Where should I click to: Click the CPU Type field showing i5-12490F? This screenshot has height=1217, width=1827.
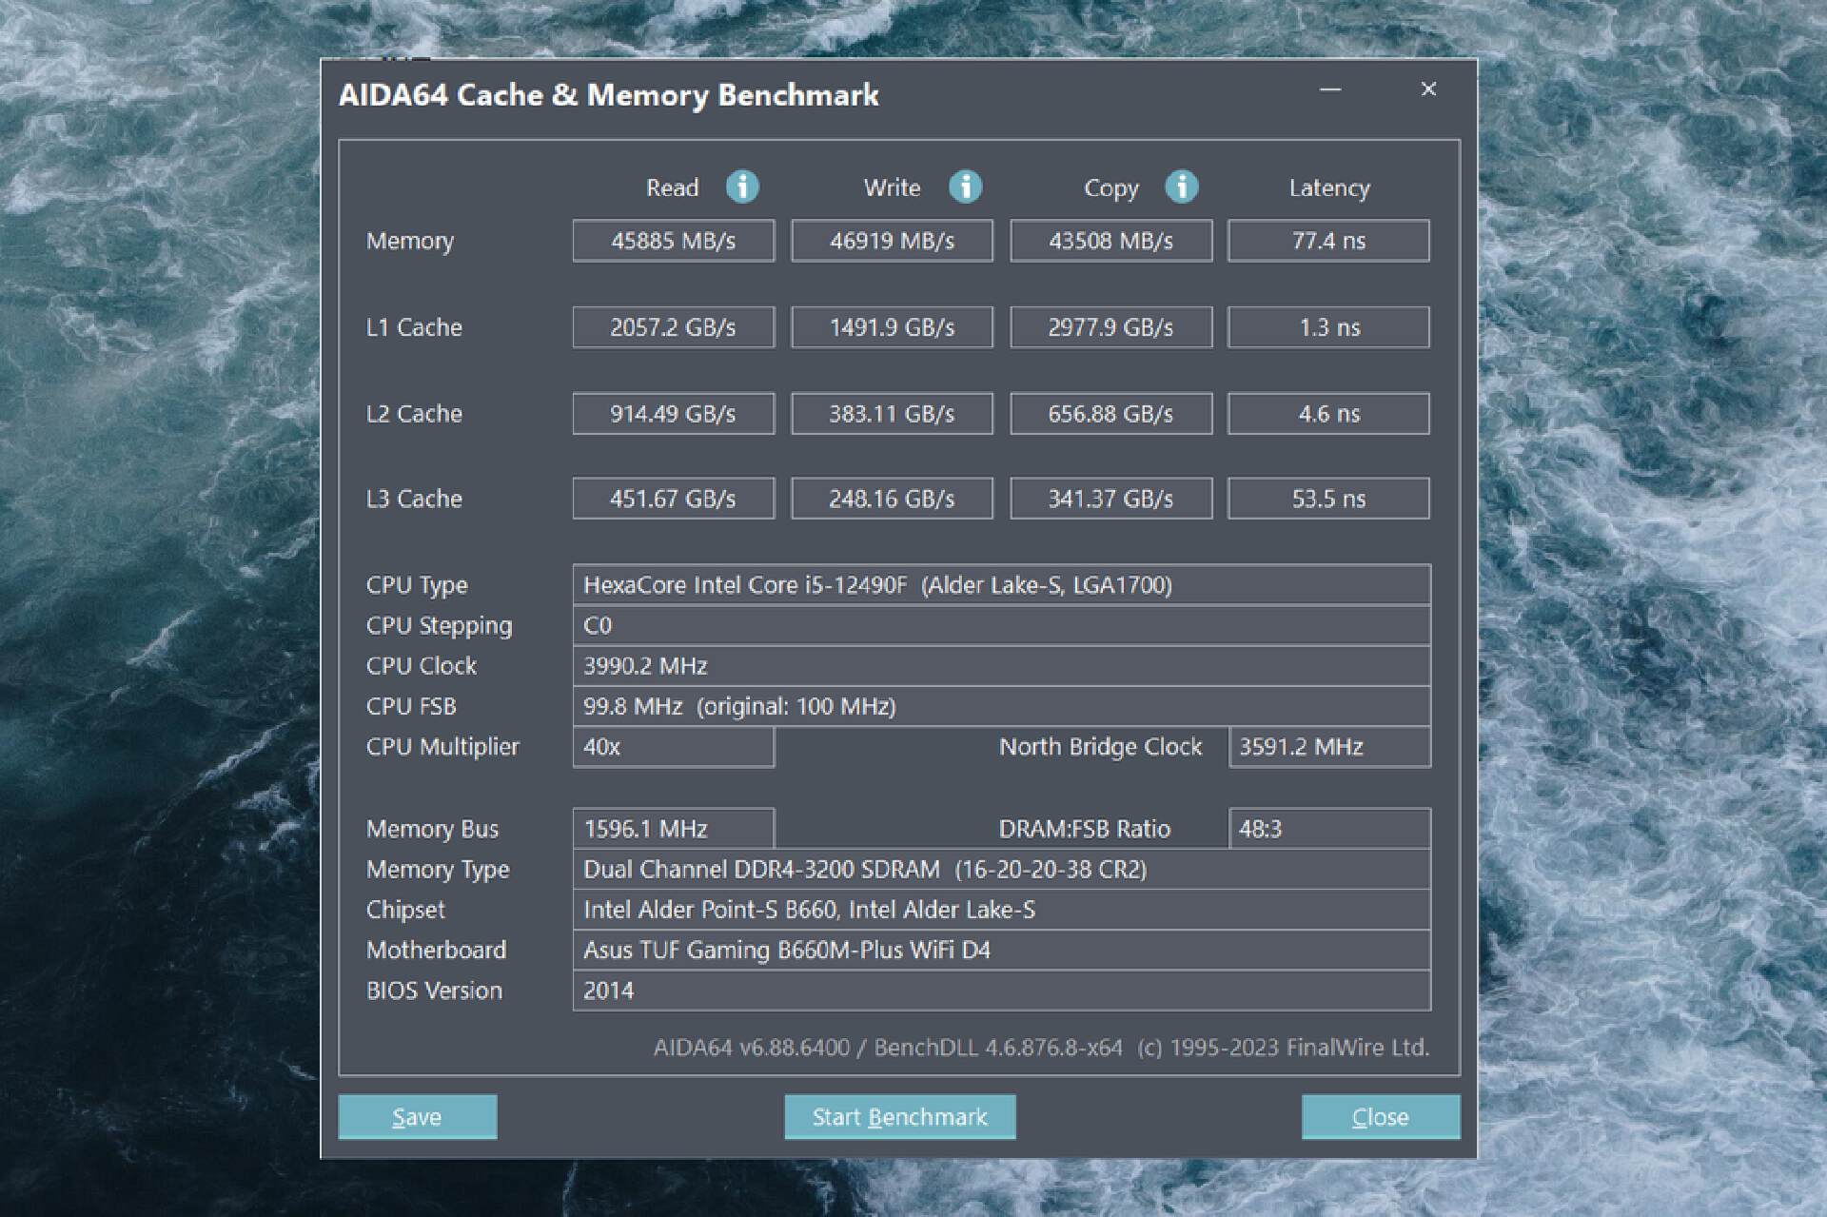pyautogui.click(x=1001, y=585)
